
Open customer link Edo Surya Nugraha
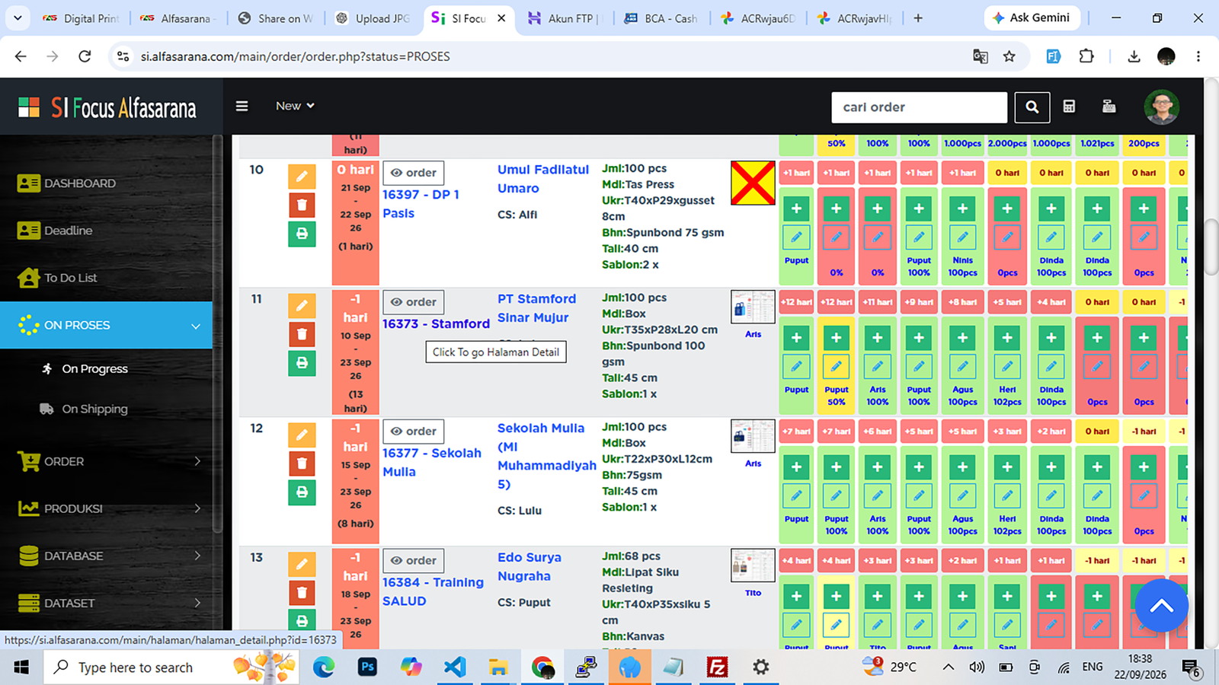(530, 567)
